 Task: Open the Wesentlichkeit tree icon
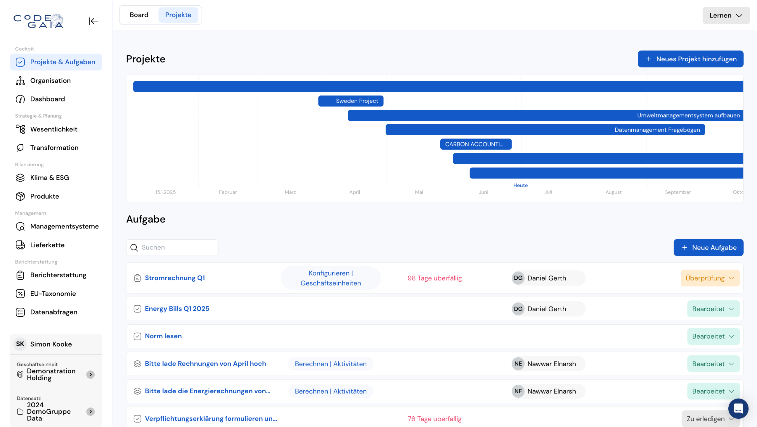pos(20,129)
